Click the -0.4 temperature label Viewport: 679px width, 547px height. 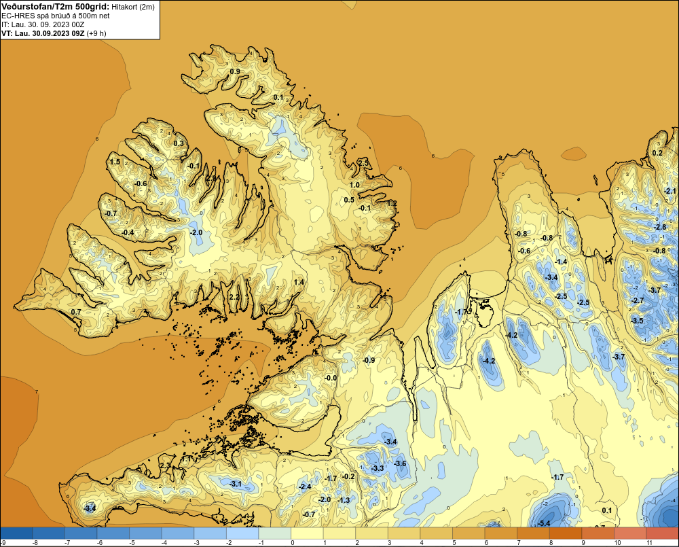(x=128, y=233)
